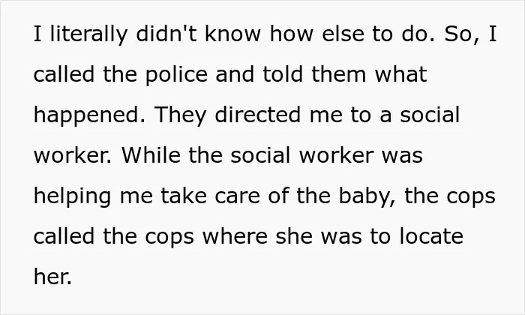This screenshot has height=315, width=525.
Task: Click the word "literally" in first line
Action: click(x=88, y=34)
